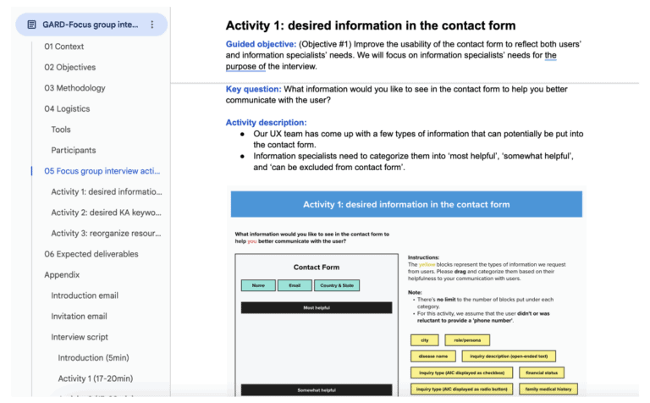Select Interview script in outline
Viewport: 650px width, 403px height.
tap(80, 337)
